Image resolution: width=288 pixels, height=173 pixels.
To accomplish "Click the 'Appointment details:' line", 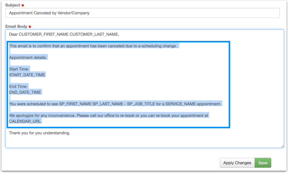I will pos(28,57).
